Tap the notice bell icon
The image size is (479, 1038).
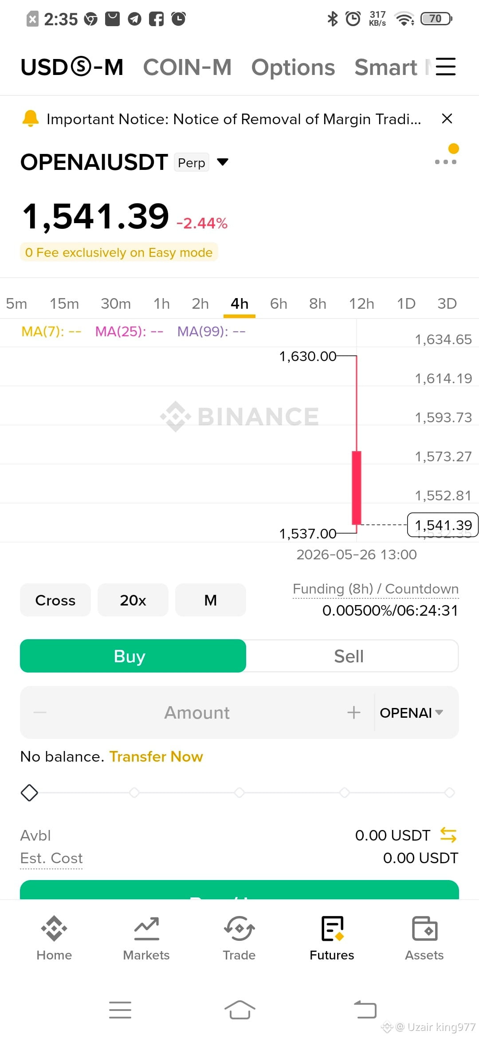pyautogui.click(x=31, y=118)
